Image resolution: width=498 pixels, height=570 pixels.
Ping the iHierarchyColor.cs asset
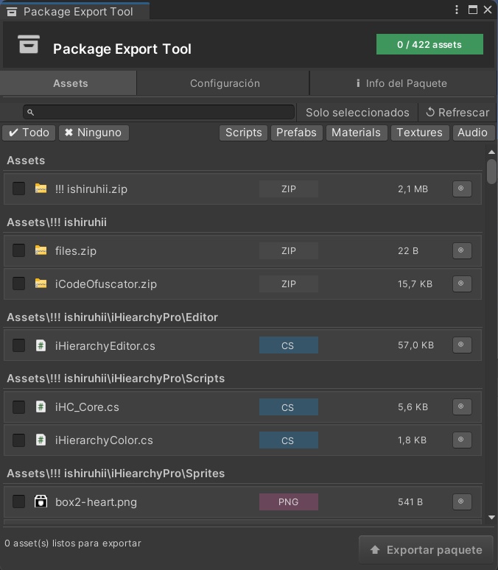click(x=462, y=440)
